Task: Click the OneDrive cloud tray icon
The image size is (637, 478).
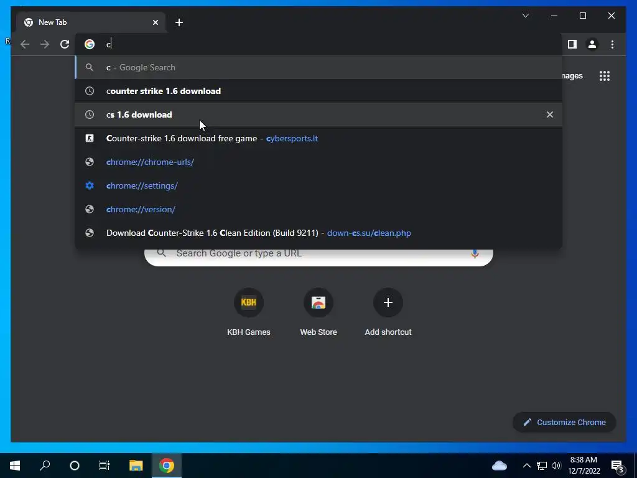Action: 500,466
